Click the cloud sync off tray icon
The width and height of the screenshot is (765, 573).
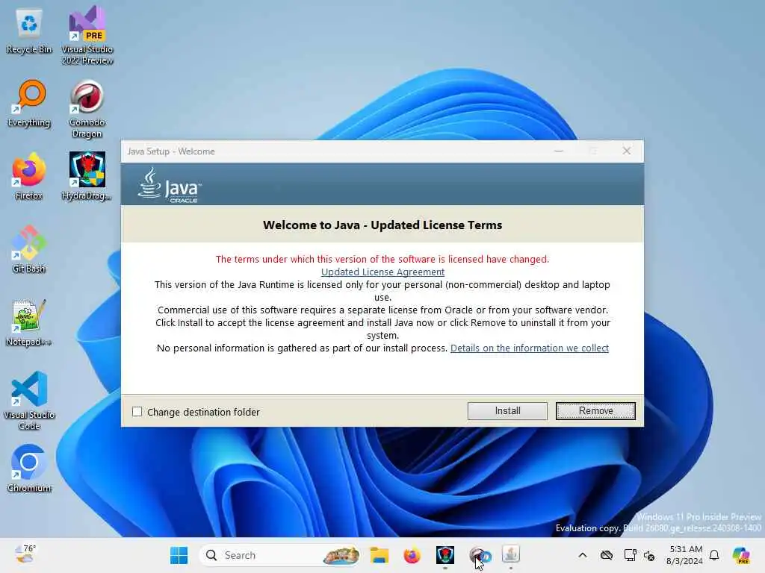coord(607,555)
